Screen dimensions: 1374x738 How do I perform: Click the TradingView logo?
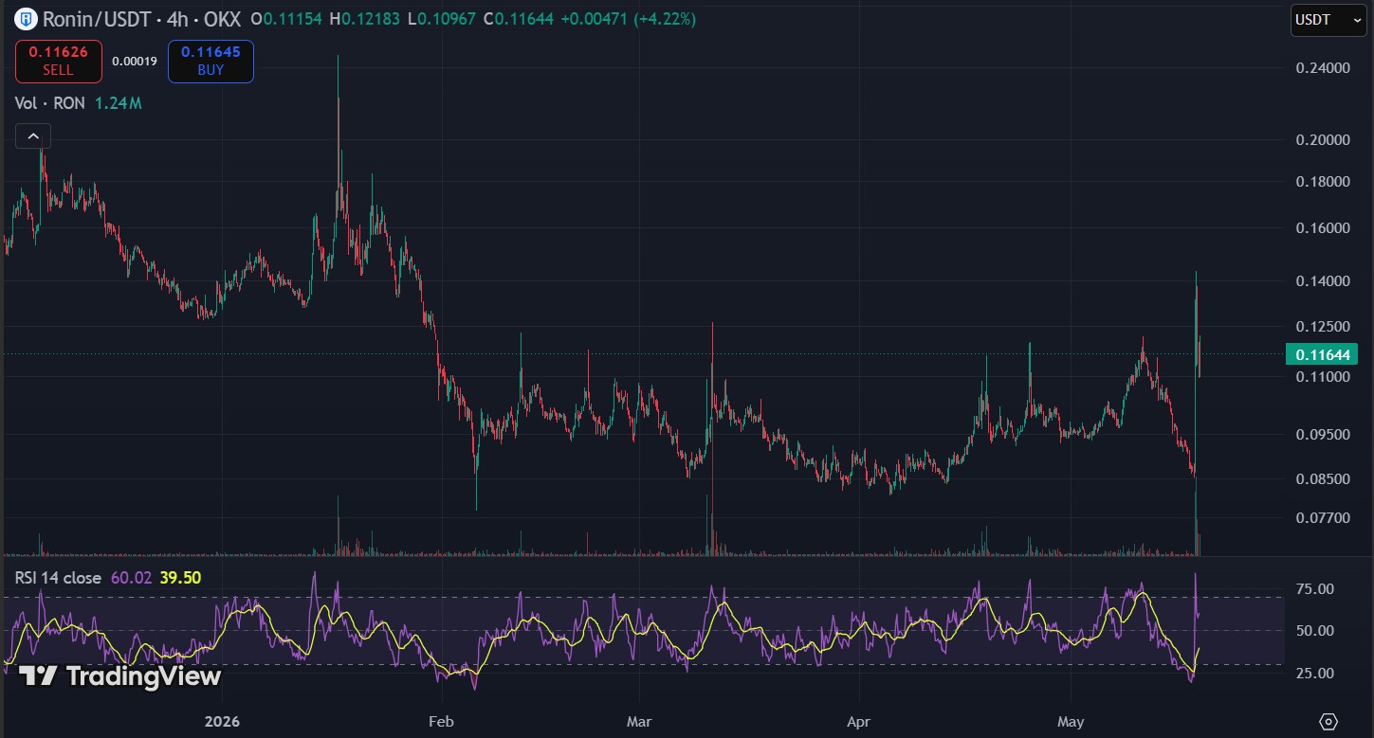(x=120, y=675)
